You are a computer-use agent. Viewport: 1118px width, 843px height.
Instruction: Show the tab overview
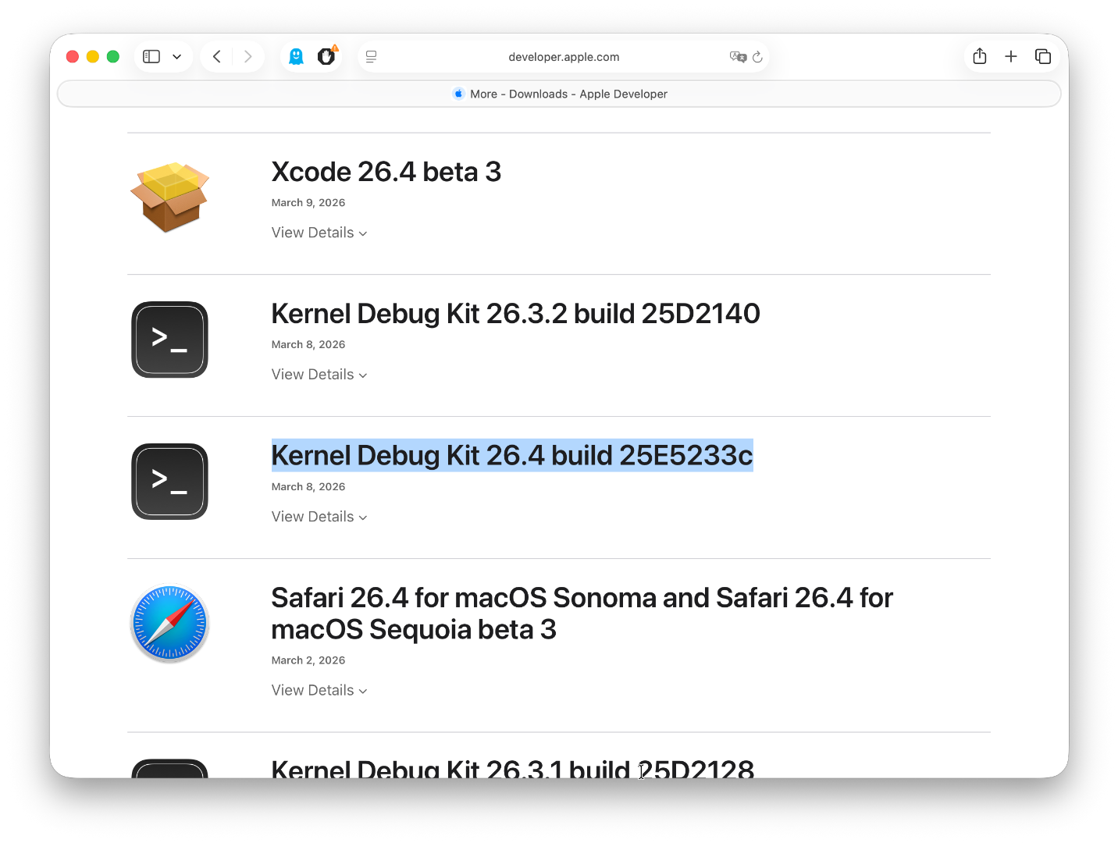[x=1043, y=56]
